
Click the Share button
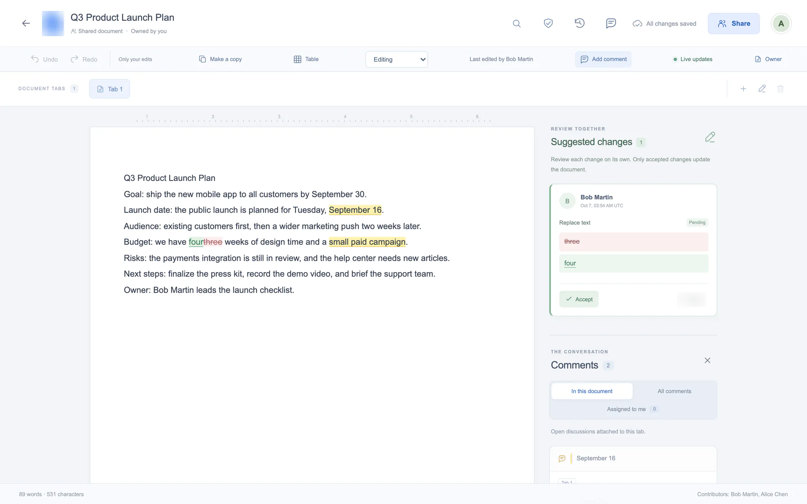click(x=733, y=24)
